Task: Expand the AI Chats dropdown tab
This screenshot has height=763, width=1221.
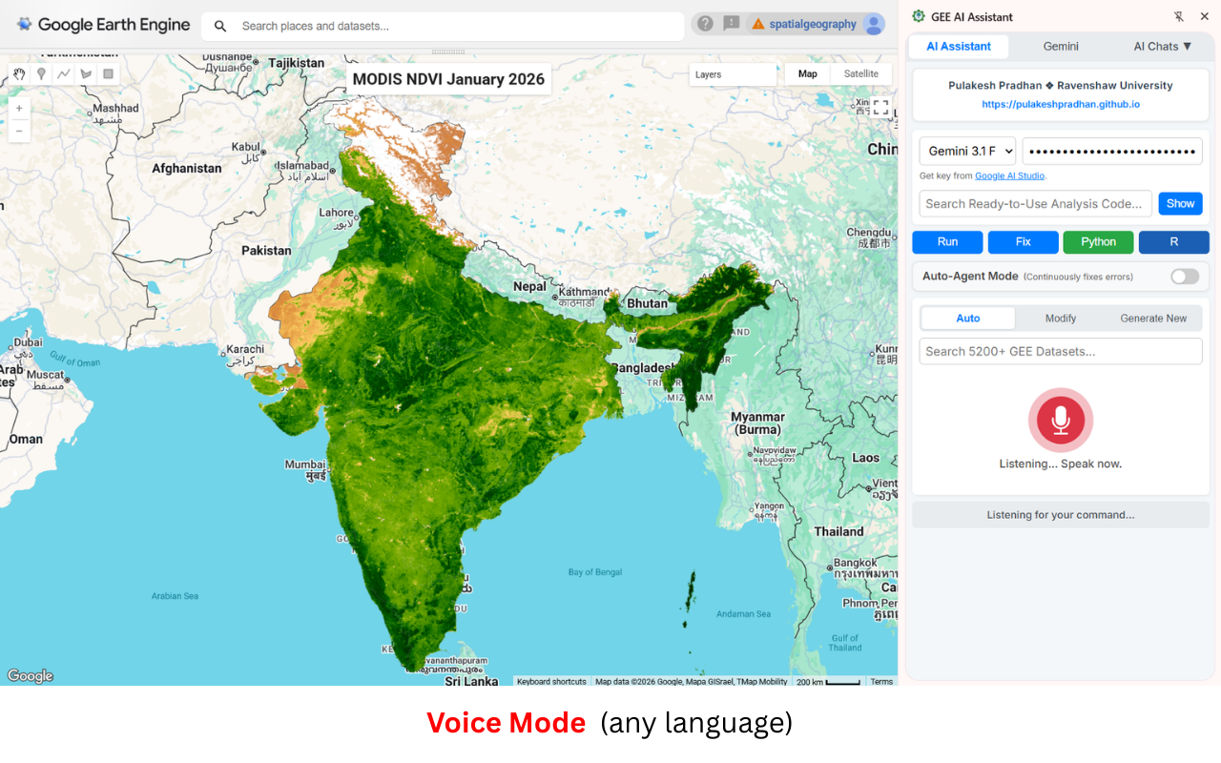Action: tap(1163, 46)
